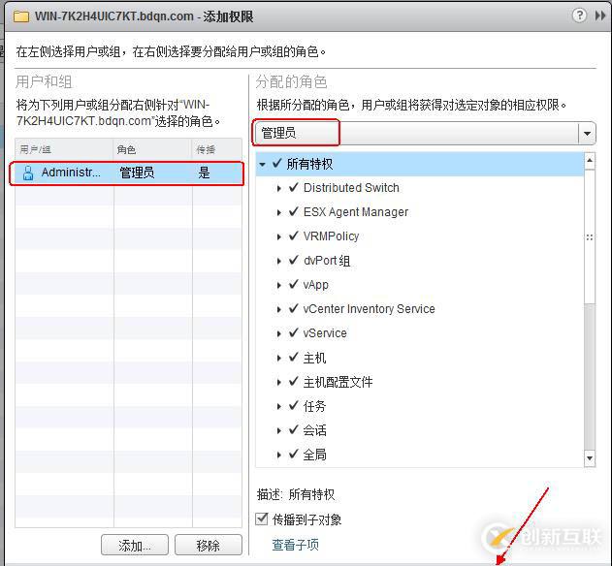The width and height of the screenshot is (612, 566).
Task: Click the double-arrow expand icon in title bar
Action: coord(600,16)
